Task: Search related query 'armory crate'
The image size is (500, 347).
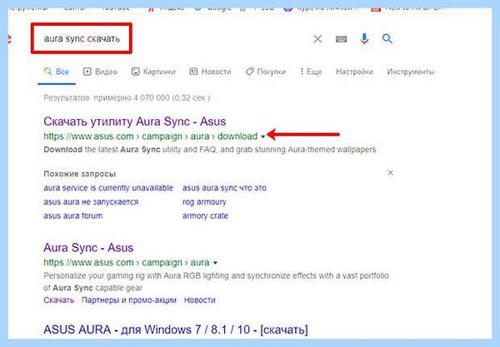Action: [x=205, y=216]
